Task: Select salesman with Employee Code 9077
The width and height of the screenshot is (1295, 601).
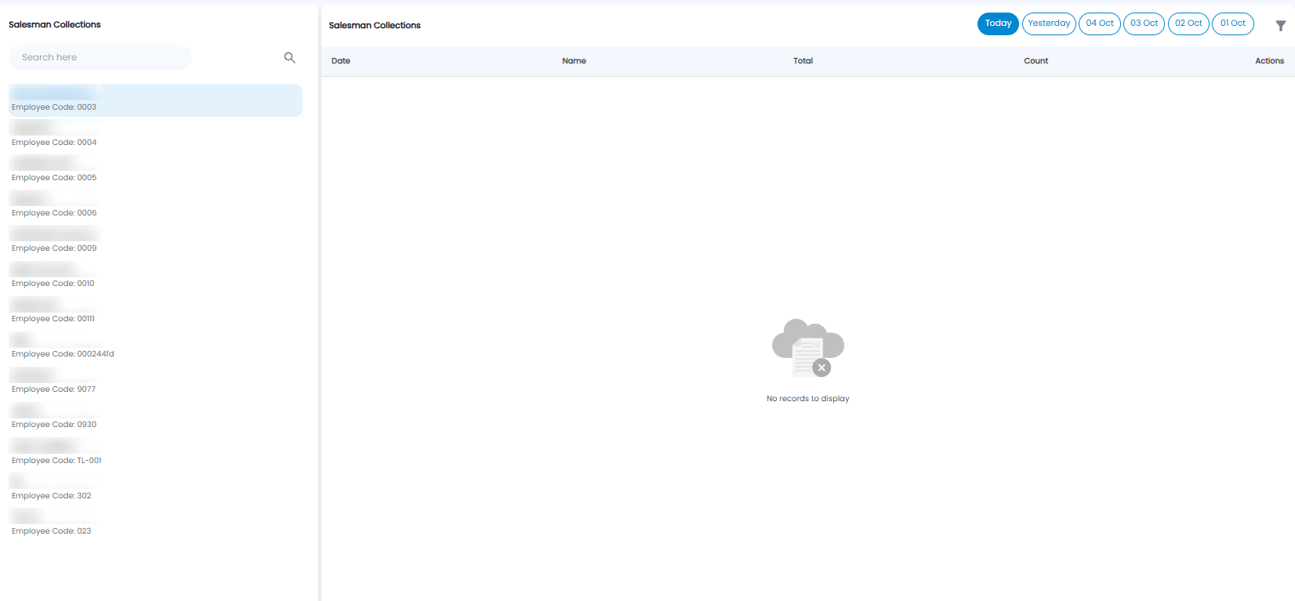Action: [155, 382]
